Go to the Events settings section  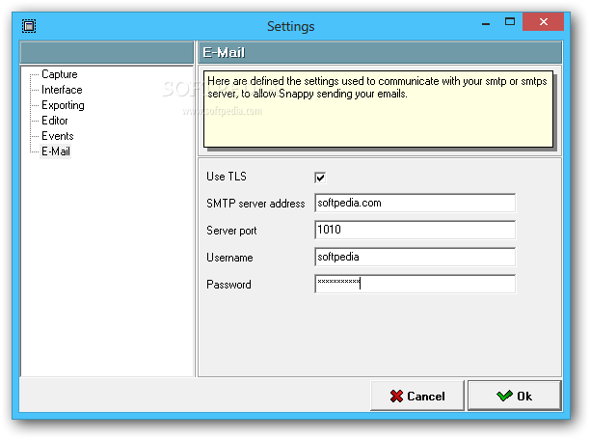tap(58, 136)
